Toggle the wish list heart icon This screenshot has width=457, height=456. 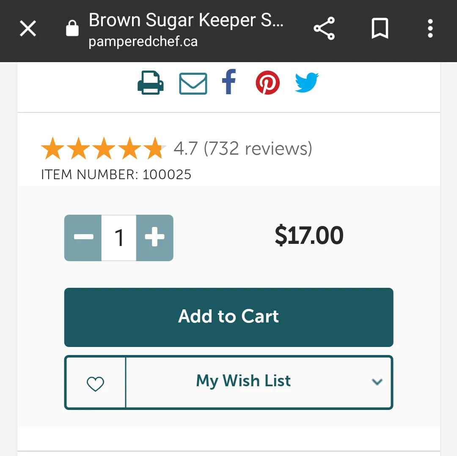tap(95, 383)
